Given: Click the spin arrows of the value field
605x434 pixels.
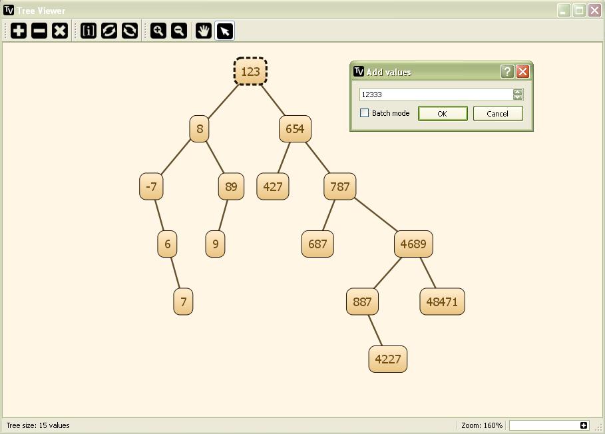Looking at the screenshot, I should pyautogui.click(x=518, y=95).
